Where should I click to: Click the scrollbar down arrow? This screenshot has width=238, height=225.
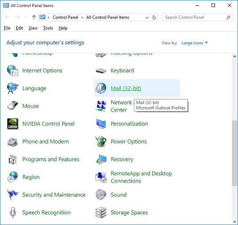coord(234,221)
